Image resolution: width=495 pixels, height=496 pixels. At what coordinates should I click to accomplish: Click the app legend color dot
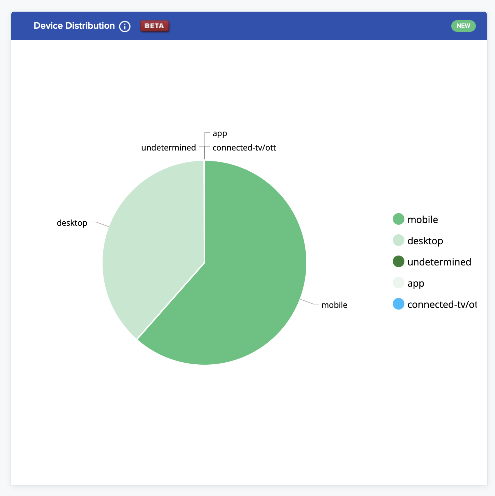(x=399, y=283)
